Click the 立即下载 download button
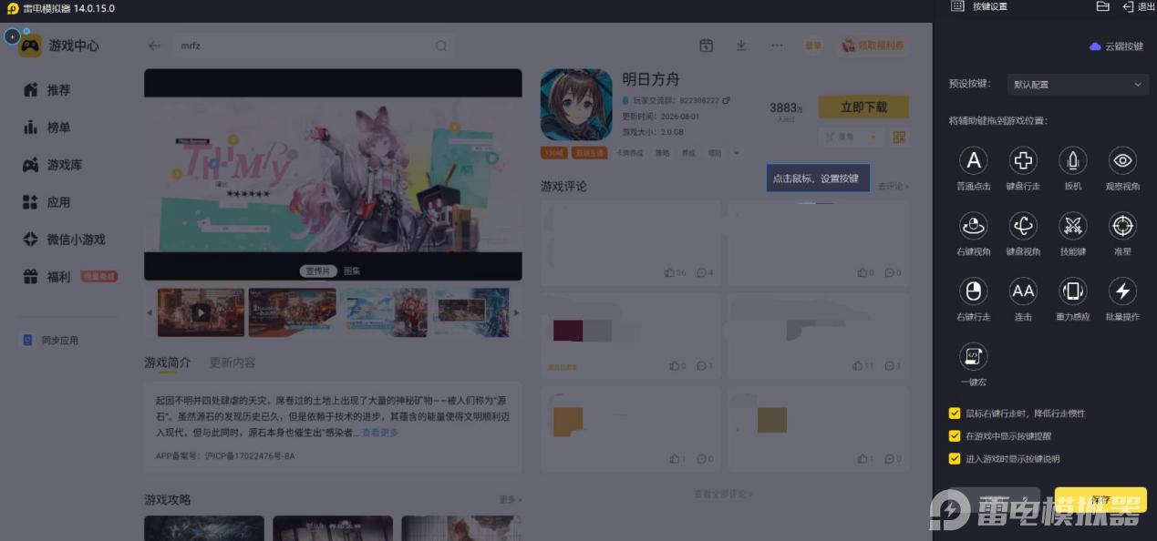Viewport: 1157px width, 541px height. pyautogui.click(x=863, y=107)
